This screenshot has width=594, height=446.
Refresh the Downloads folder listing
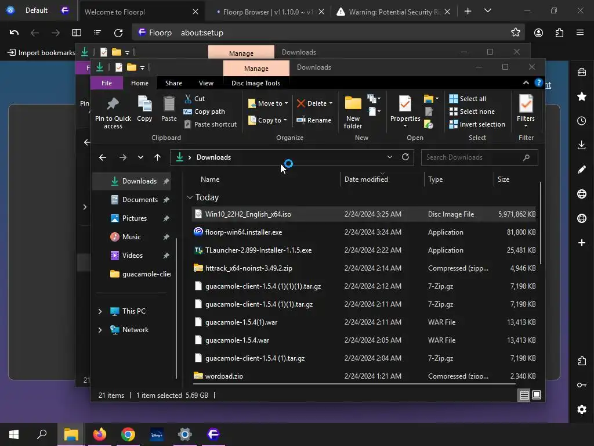coord(405,157)
